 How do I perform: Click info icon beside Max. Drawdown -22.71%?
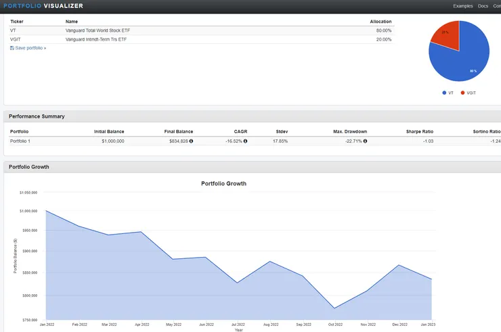(x=365, y=141)
